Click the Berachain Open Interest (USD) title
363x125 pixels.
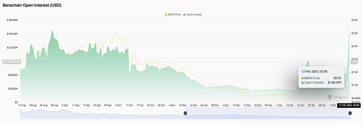click(32, 5)
